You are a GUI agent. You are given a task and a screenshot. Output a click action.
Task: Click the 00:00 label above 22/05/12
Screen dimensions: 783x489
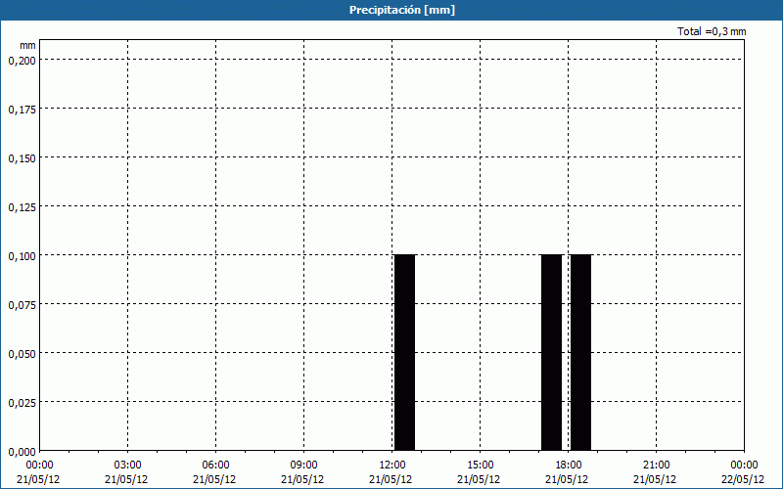(744, 465)
